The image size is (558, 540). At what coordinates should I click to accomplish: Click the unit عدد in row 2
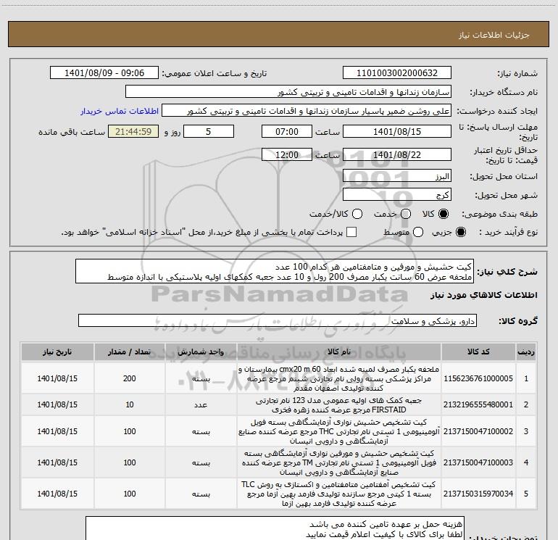[x=201, y=404]
